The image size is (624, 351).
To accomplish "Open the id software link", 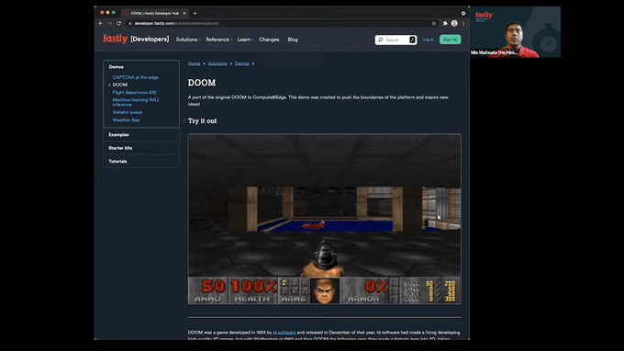I will pos(284,333).
